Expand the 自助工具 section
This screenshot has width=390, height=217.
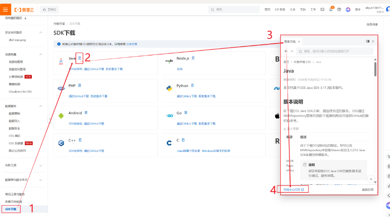coord(41,165)
